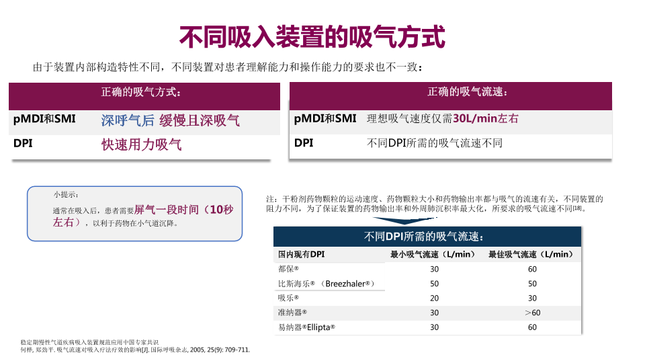Select the 快速用力吸气 text

[x=141, y=145]
